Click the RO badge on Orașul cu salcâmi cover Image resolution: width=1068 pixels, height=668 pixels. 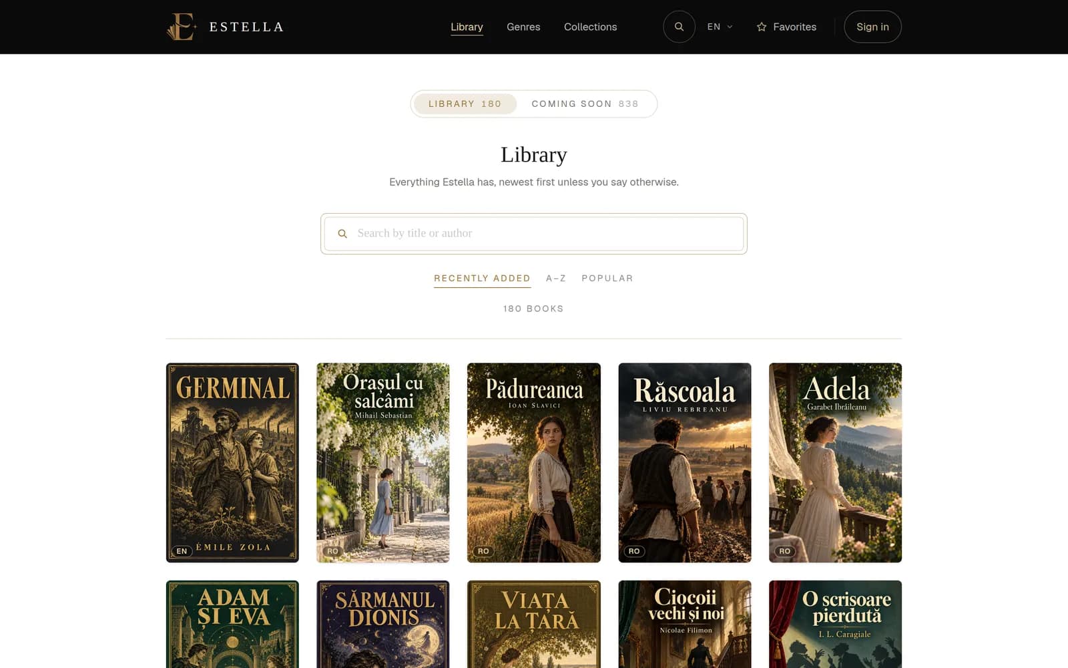(x=332, y=551)
